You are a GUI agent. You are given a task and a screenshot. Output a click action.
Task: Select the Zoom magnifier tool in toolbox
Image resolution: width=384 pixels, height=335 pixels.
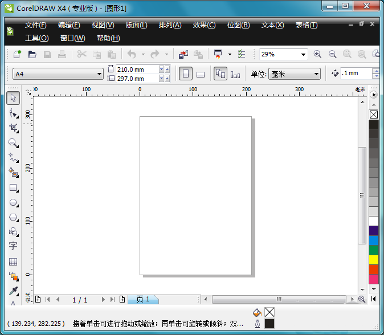[x=14, y=143]
